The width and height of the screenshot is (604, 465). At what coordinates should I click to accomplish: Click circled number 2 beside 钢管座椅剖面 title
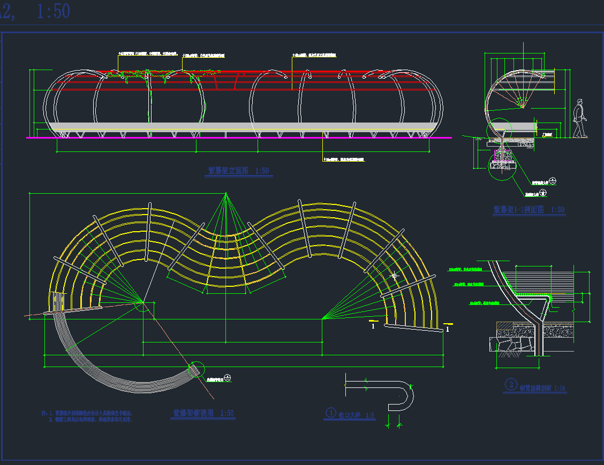click(x=511, y=385)
